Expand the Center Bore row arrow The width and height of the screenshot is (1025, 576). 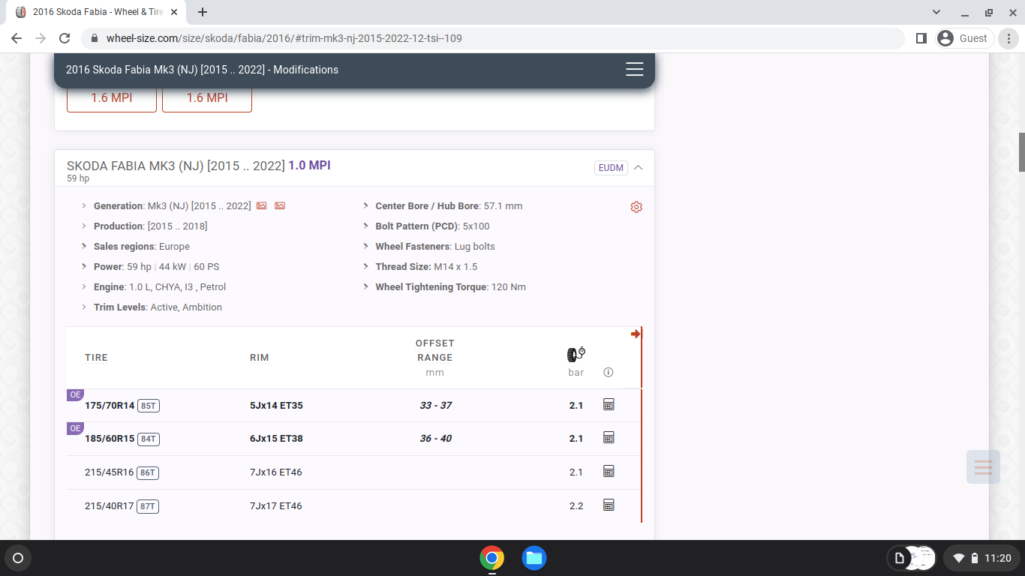pos(367,205)
